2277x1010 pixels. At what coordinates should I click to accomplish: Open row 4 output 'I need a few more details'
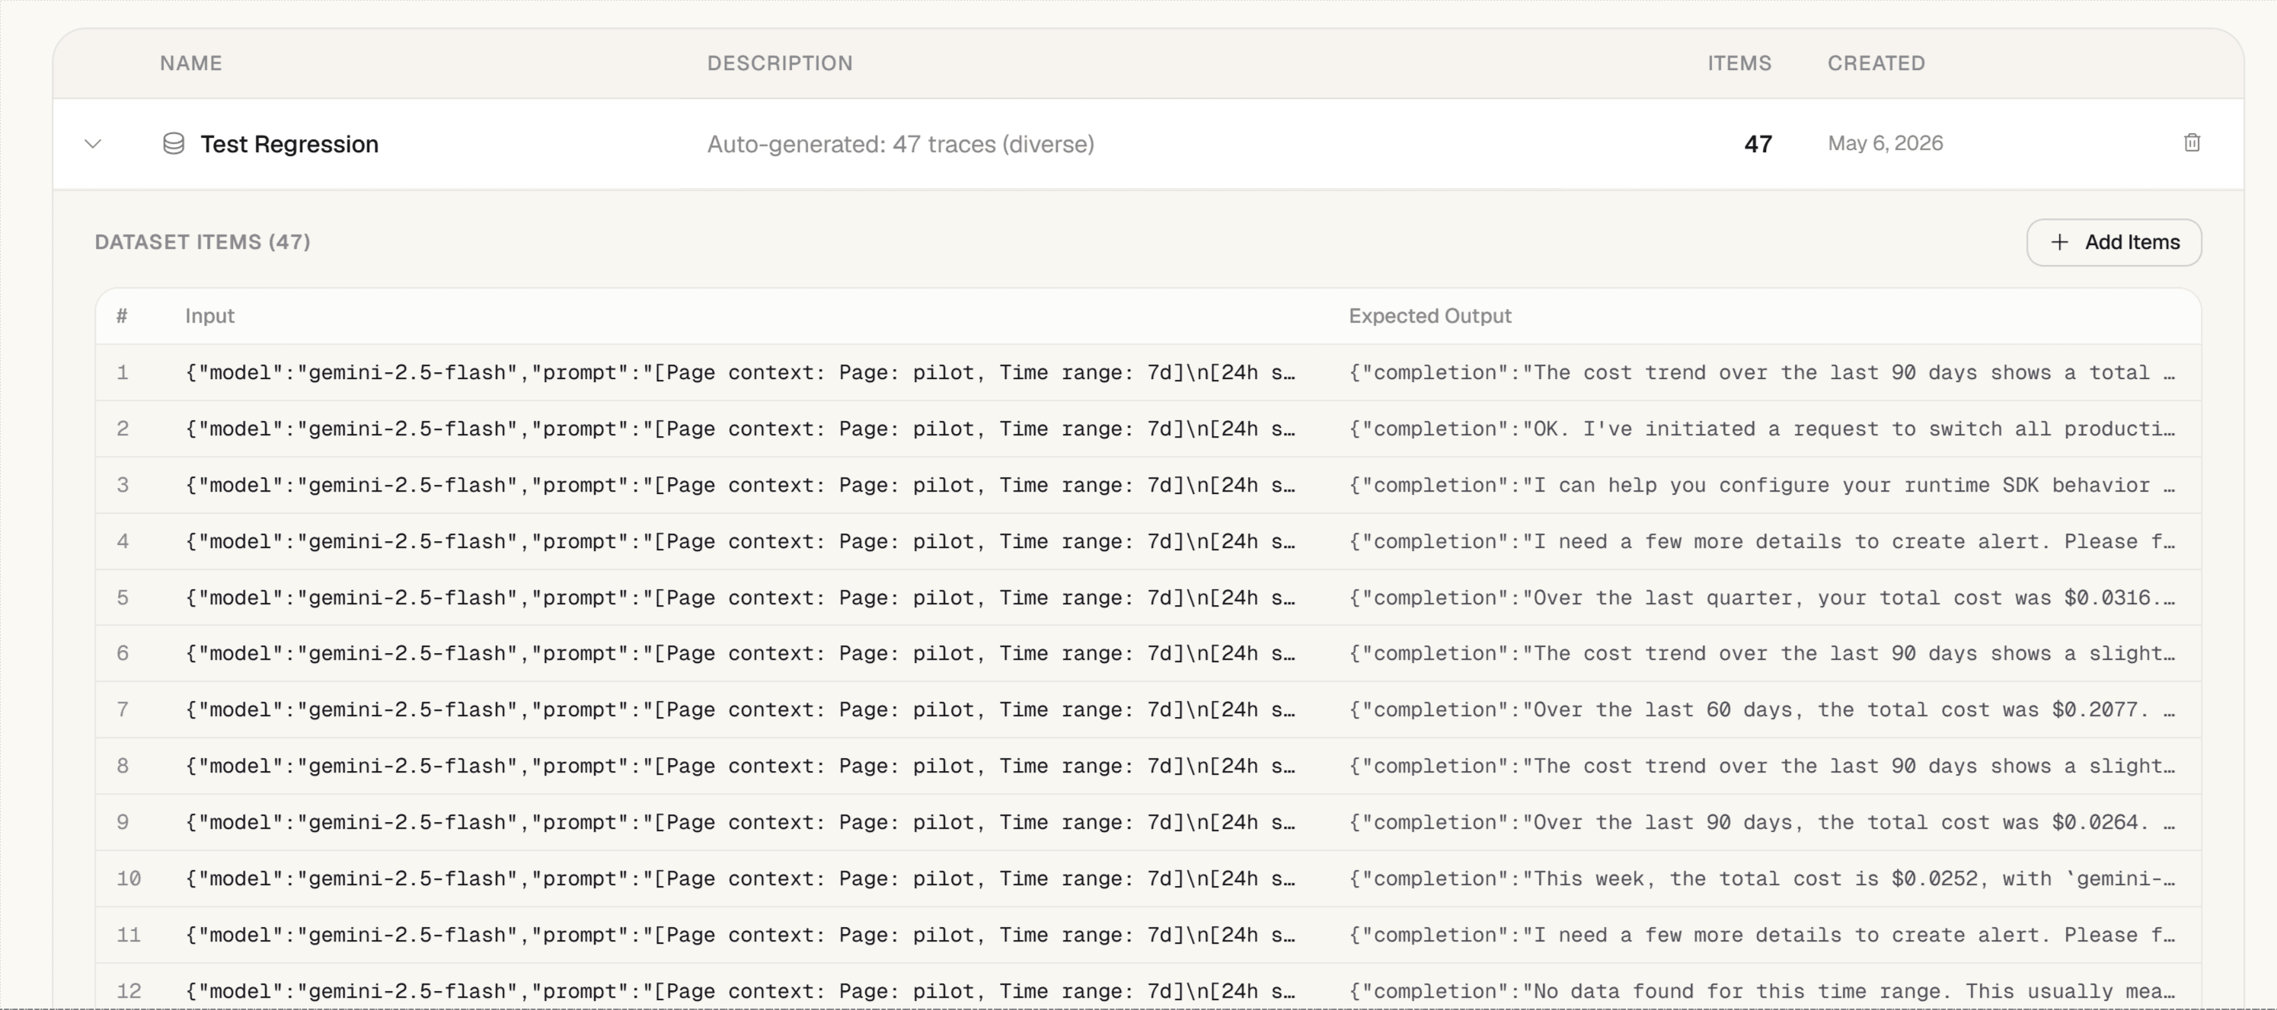1761,542
